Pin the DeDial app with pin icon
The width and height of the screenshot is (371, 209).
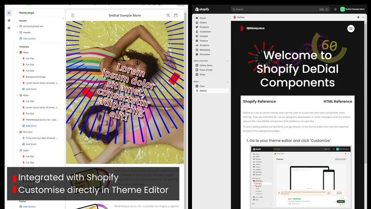(358, 17)
